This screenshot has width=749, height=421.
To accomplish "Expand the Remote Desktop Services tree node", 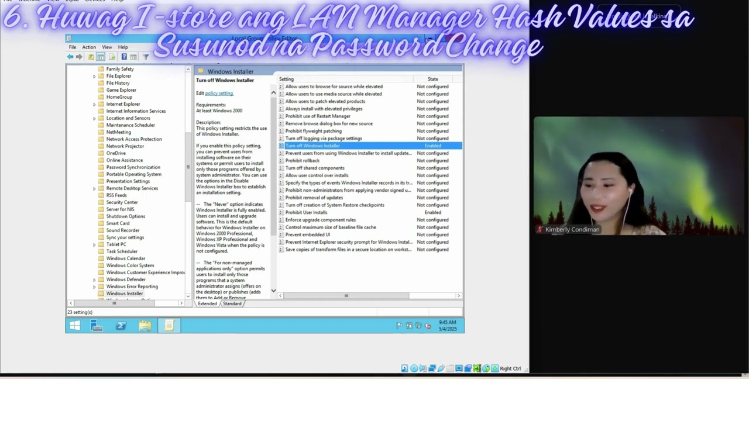I will (x=94, y=188).
